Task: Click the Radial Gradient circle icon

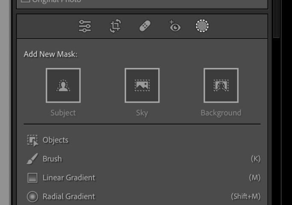Action: tap(32, 196)
